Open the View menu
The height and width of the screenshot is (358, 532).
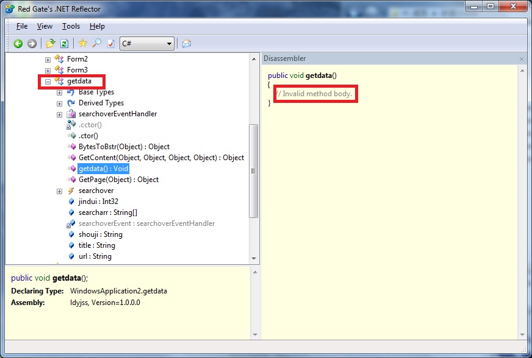click(x=45, y=26)
